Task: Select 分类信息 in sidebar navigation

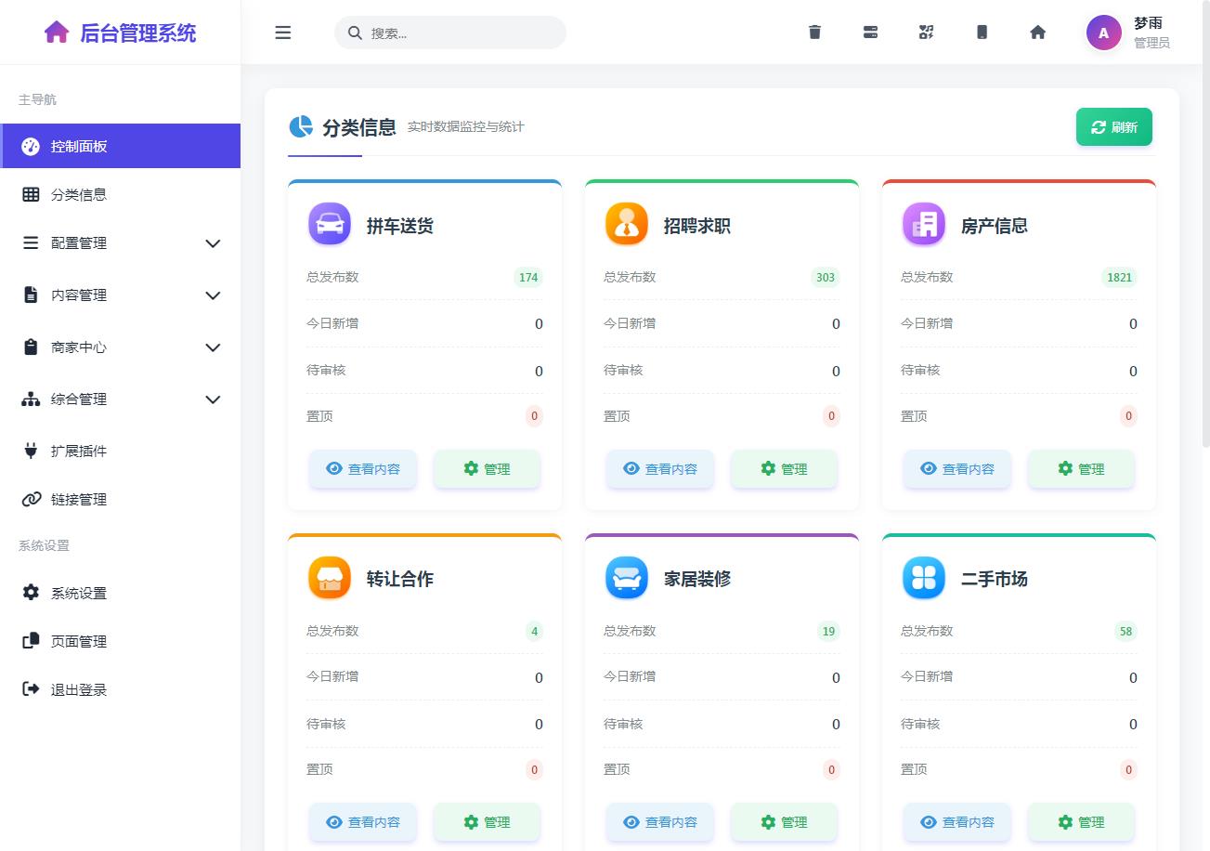Action: tap(79, 195)
